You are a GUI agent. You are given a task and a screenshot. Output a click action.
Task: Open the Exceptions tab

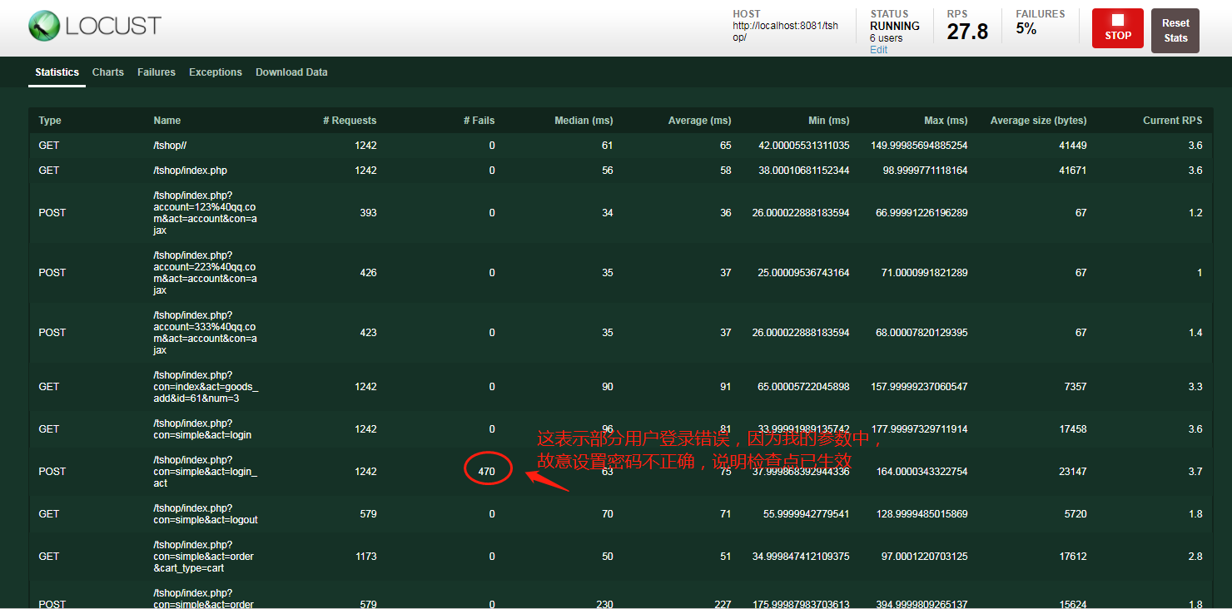coord(216,72)
